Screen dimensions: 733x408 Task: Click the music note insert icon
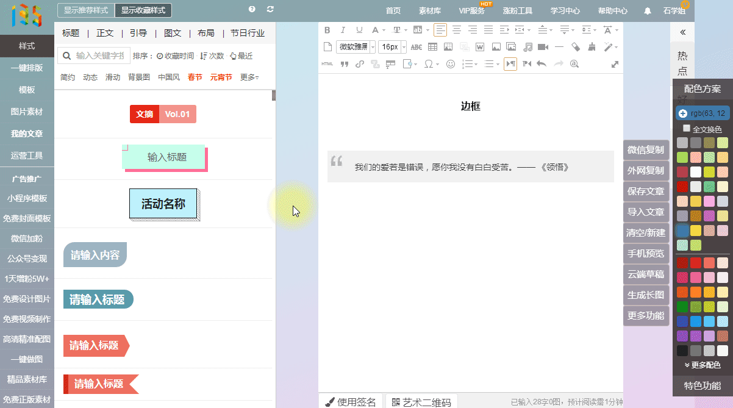[527, 47]
